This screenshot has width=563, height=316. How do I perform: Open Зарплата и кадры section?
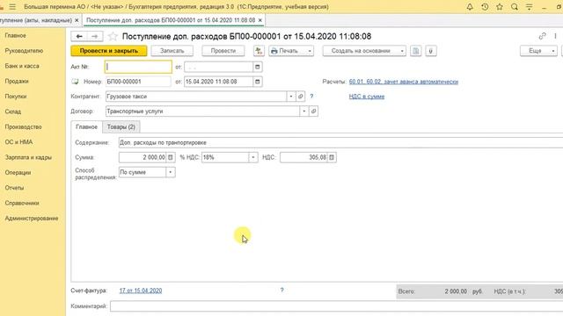coord(28,157)
